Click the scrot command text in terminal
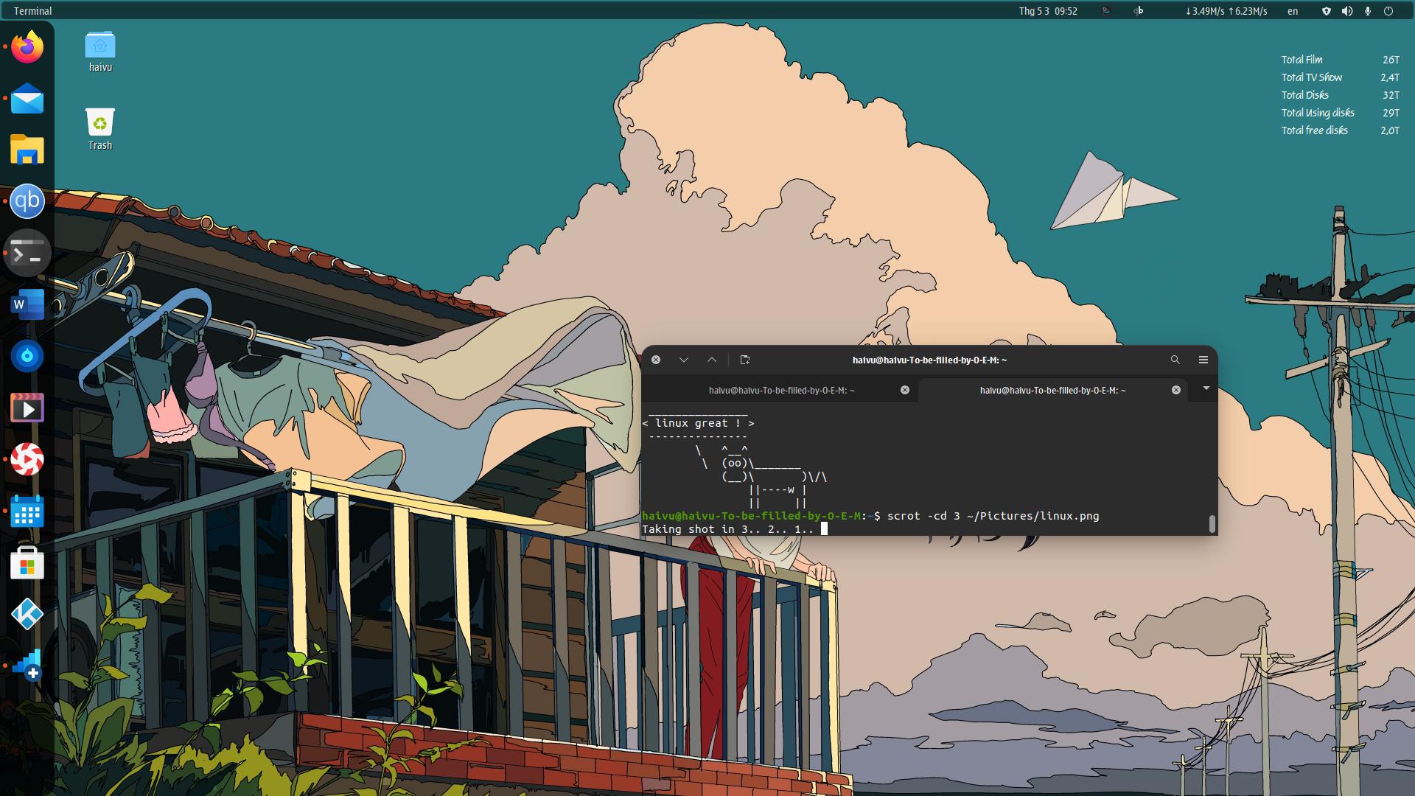 tap(993, 516)
